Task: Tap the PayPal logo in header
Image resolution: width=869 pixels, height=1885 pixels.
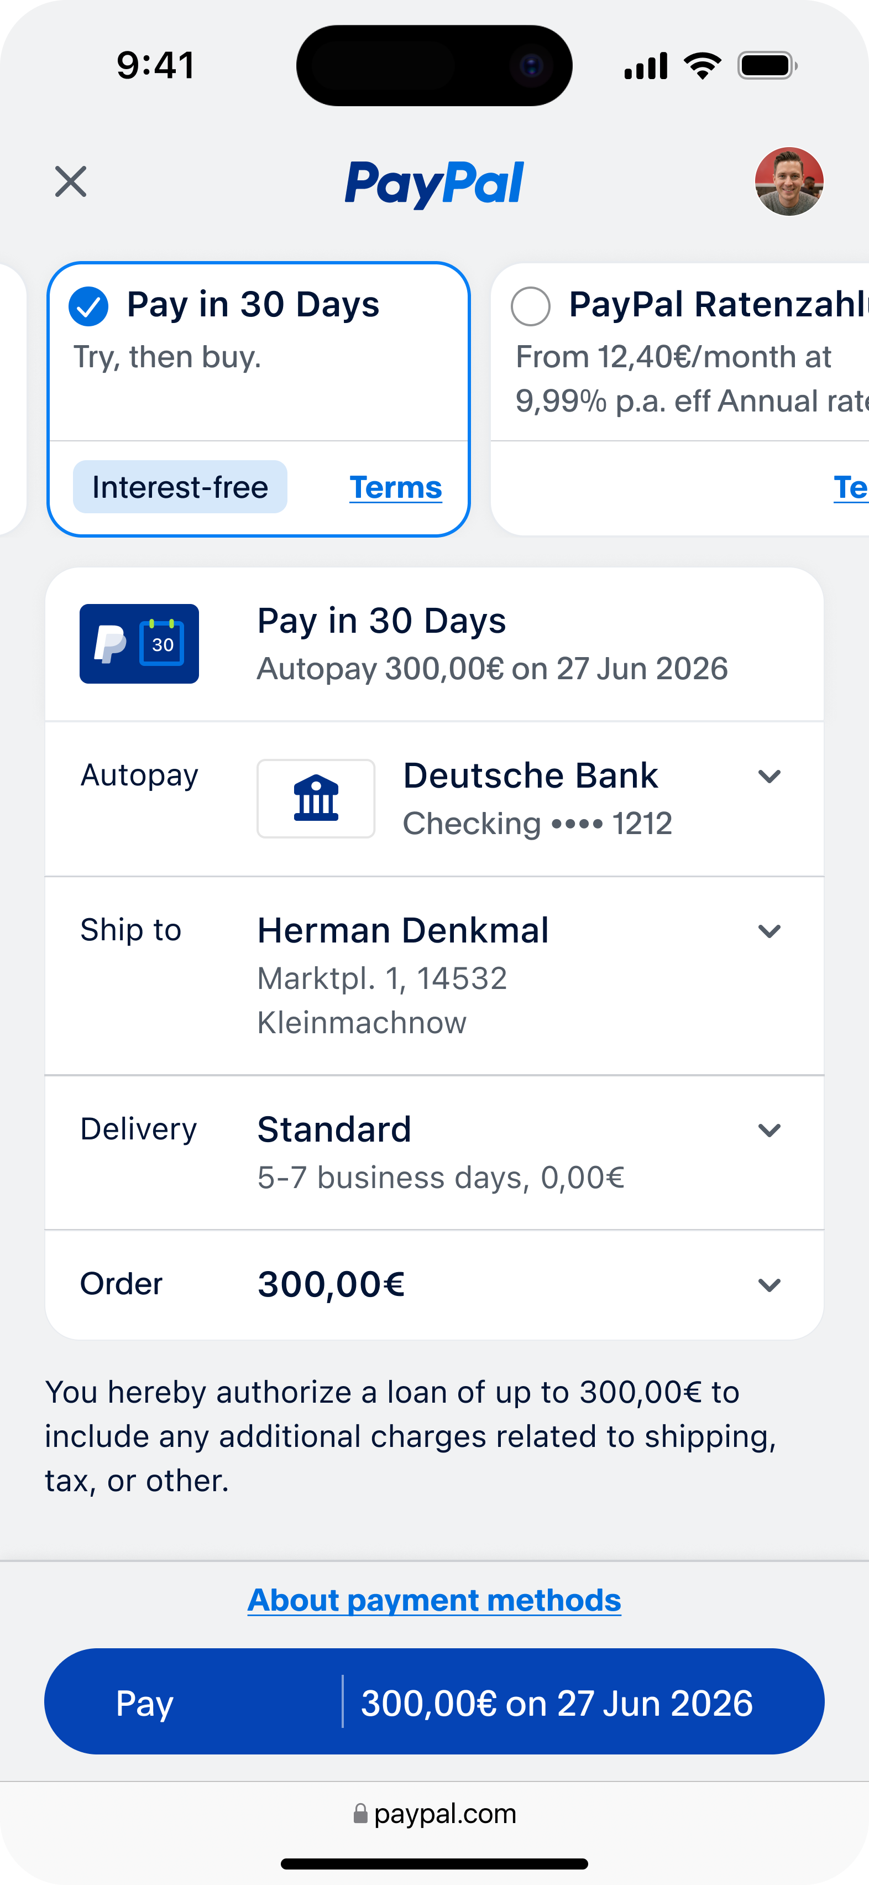Action: pos(434,183)
